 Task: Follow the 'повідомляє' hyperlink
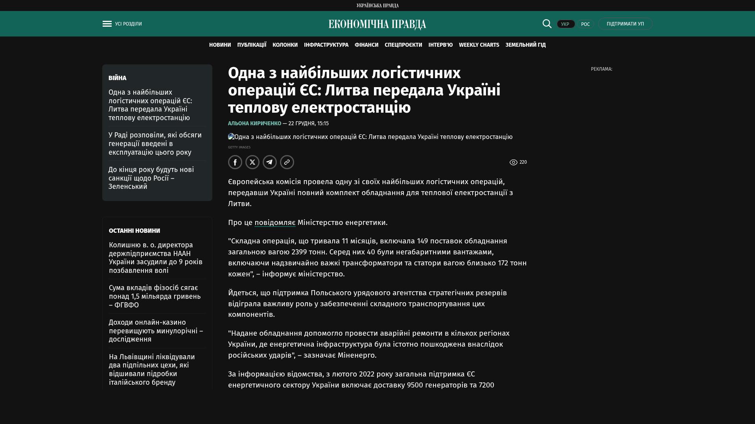pyautogui.click(x=275, y=223)
